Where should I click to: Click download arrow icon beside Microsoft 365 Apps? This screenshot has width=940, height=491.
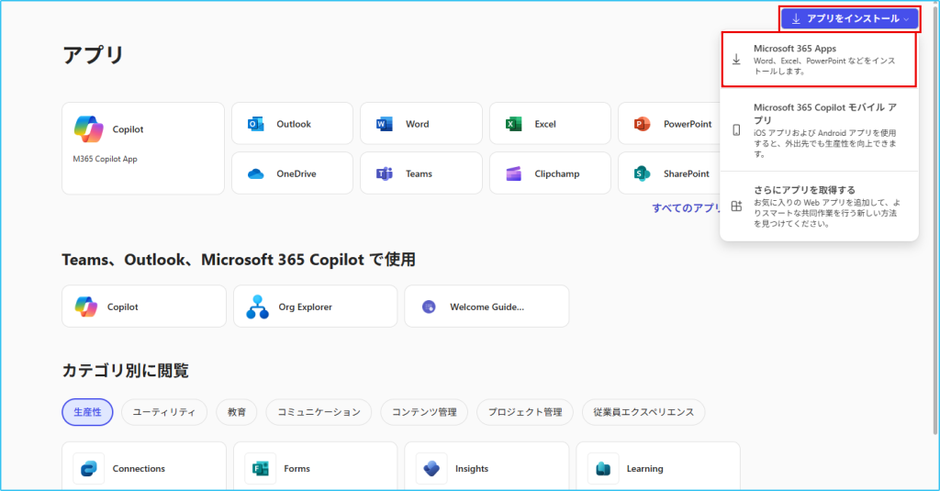(737, 60)
